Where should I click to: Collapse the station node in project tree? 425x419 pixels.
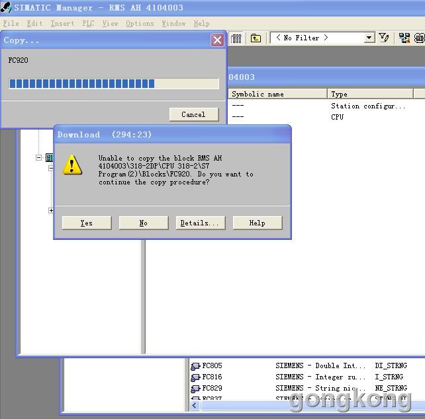[39, 157]
